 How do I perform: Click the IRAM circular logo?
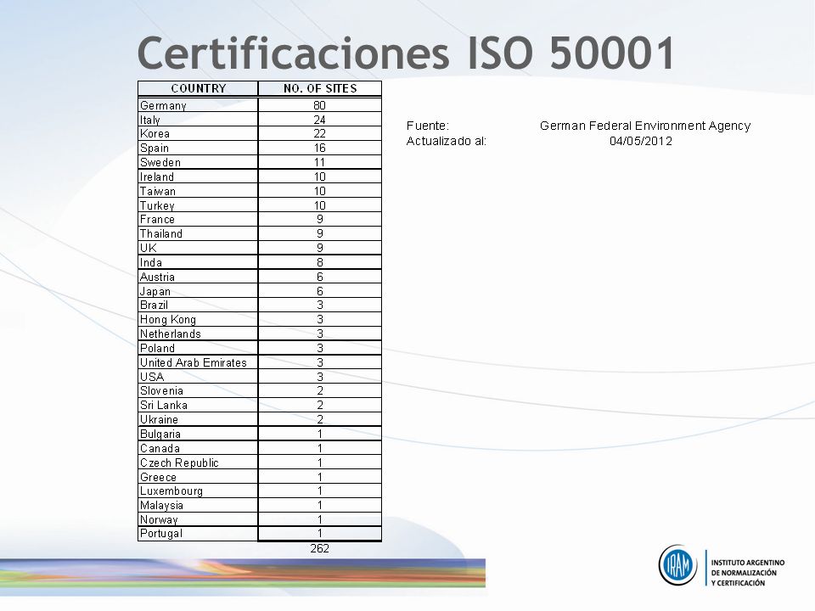coord(677,565)
